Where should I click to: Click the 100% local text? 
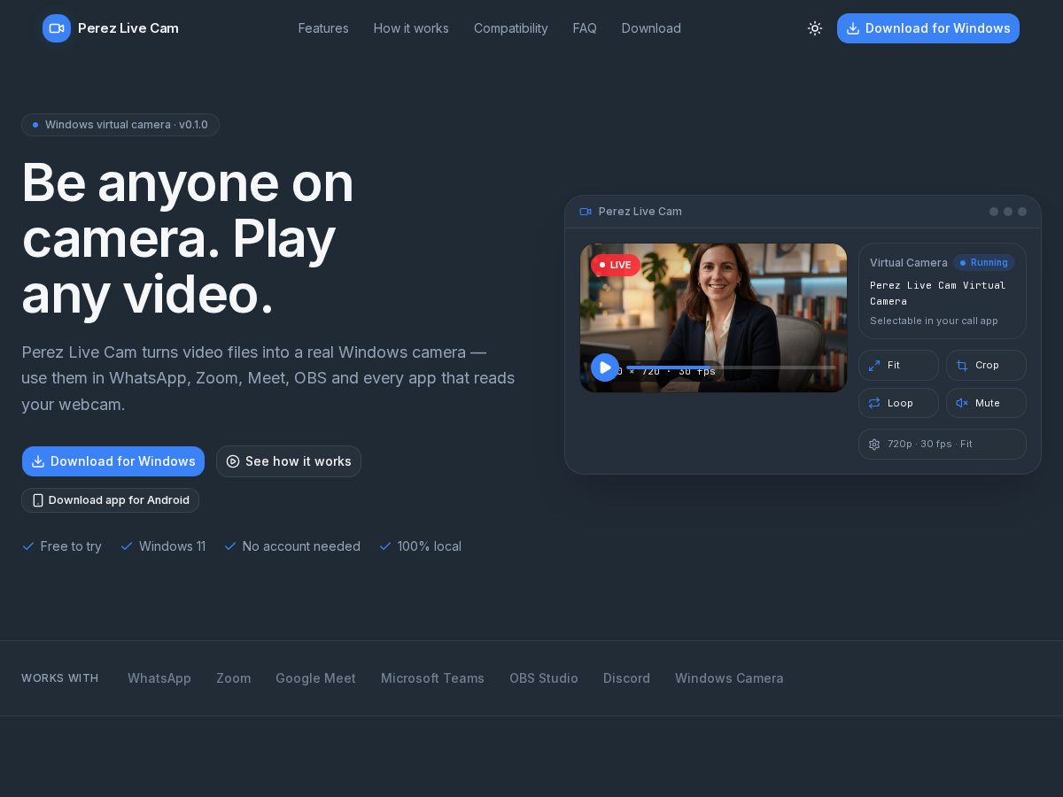(x=430, y=546)
